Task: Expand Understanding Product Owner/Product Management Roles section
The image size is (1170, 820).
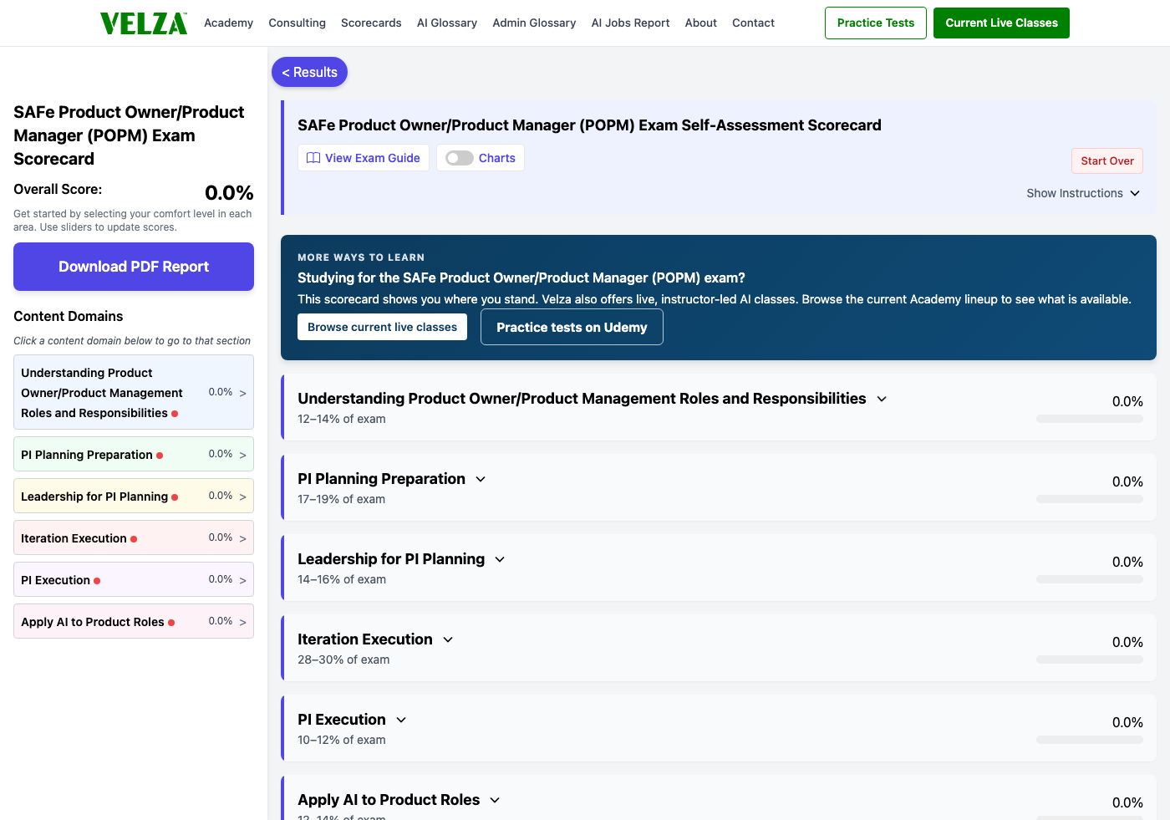Action: click(882, 400)
